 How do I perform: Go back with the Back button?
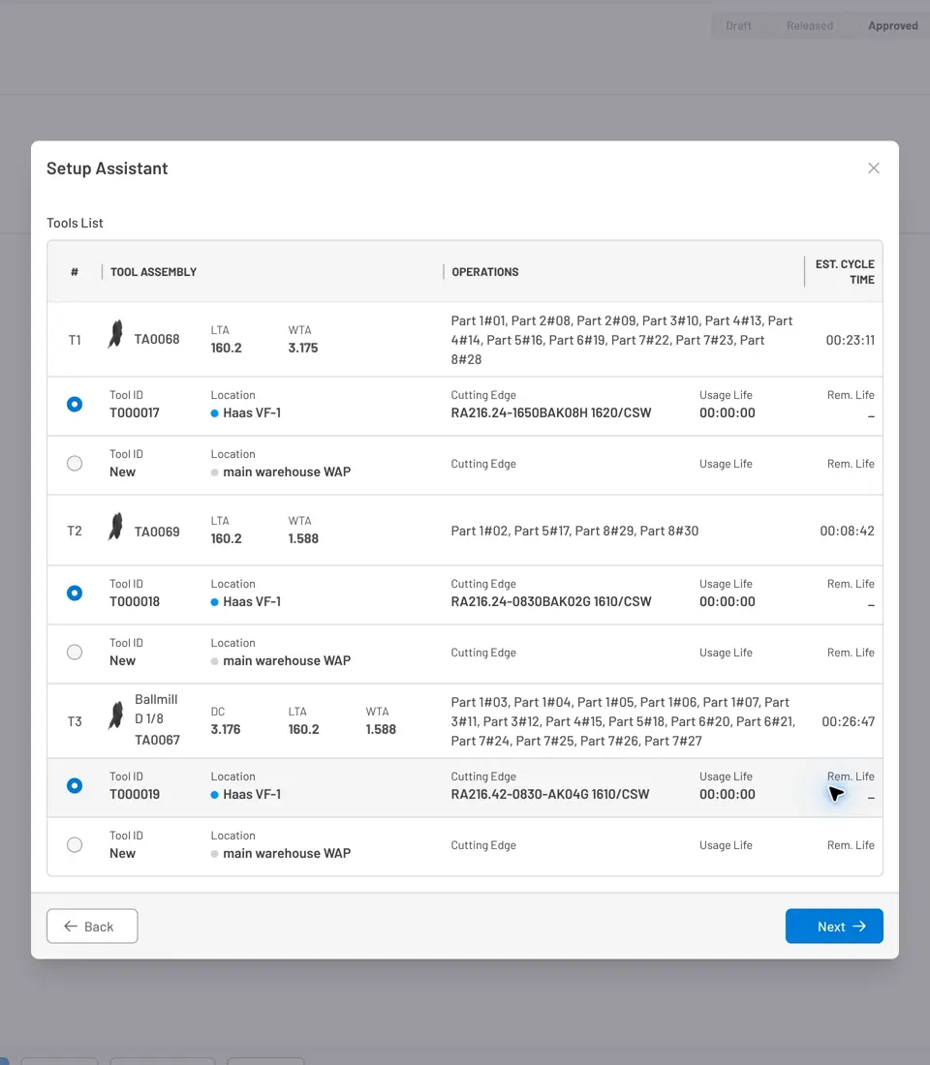click(92, 927)
